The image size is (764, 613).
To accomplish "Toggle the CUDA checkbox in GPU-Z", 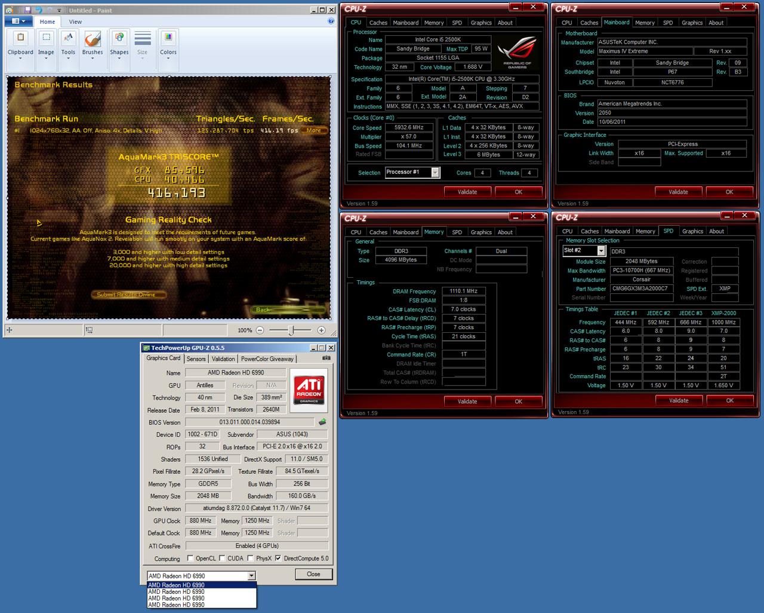I will coord(222,559).
